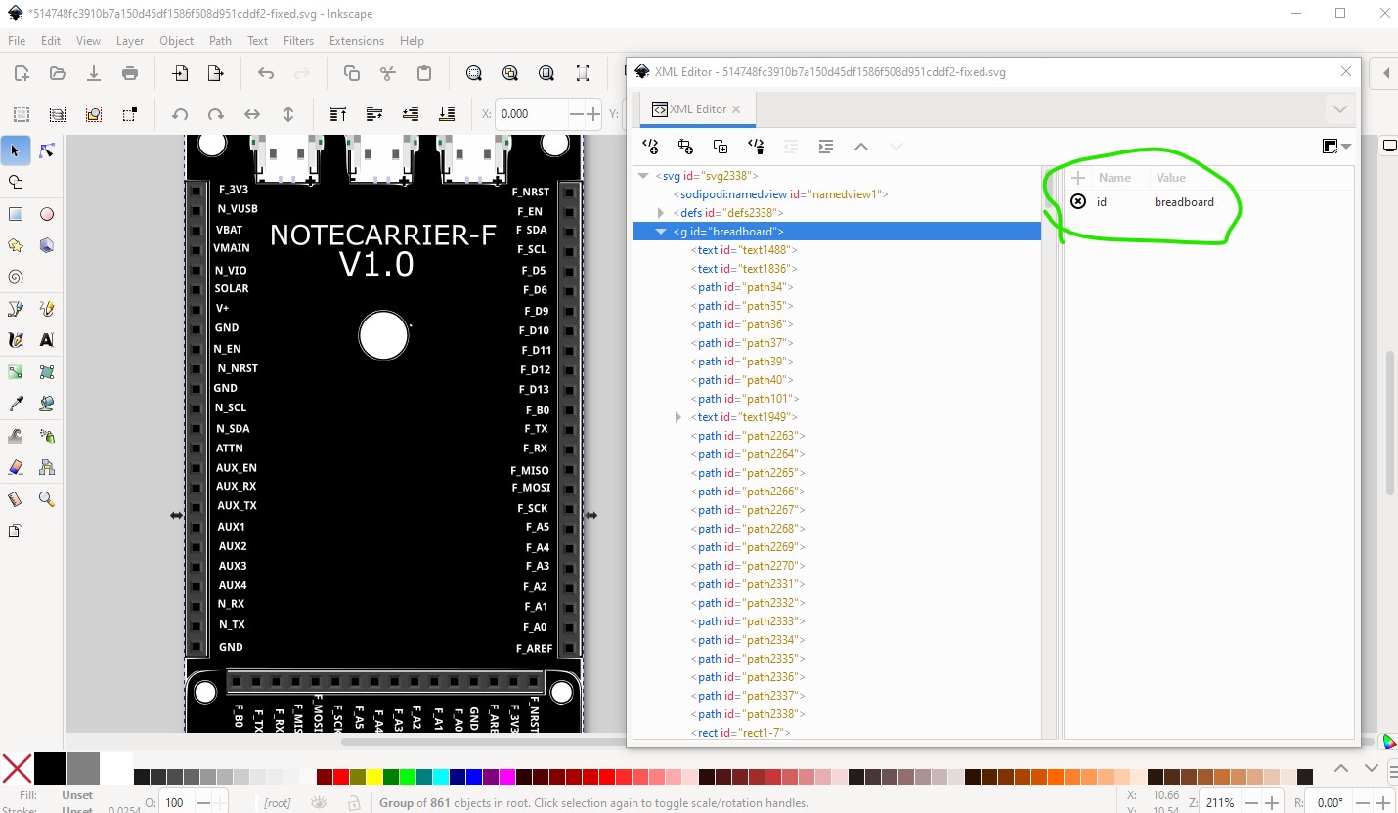The width and height of the screenshot is (1398, 813).
Task: Select the Calligraphy tool
Action: click(15, 340)
